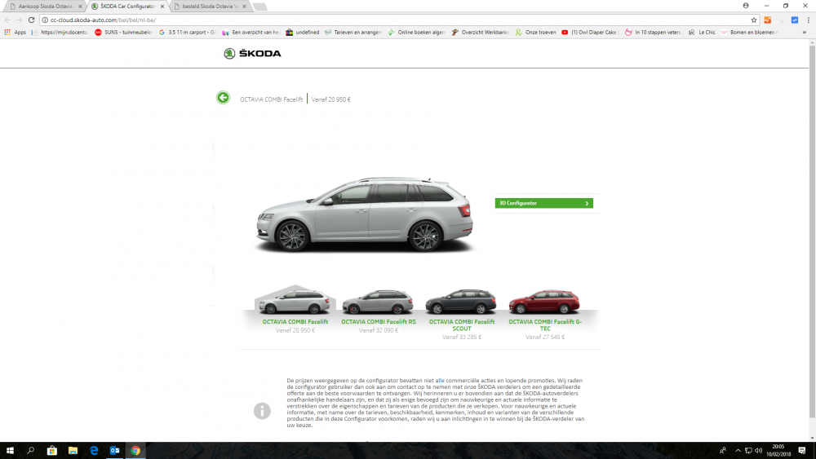Expand the hidden bookmarks overflow chevron
Image resolution: width=816 pixels, height=459 pixels.
[804, 33]
